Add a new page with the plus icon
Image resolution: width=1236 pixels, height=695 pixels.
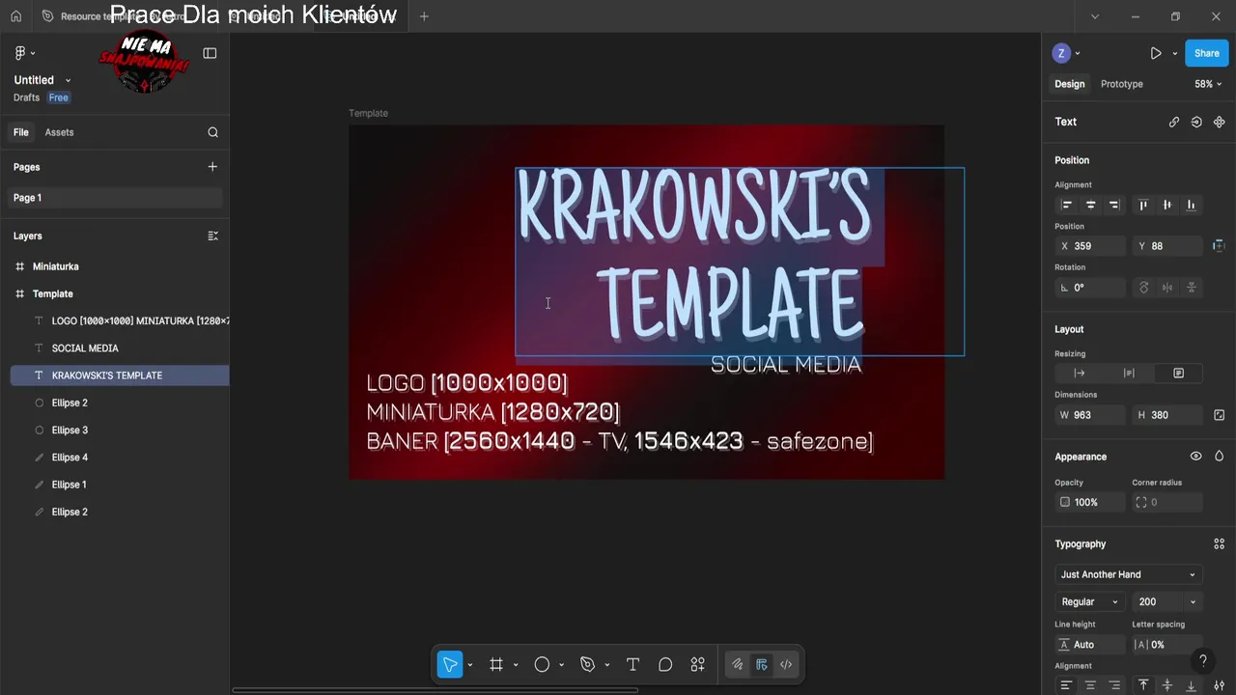[212, 167]
